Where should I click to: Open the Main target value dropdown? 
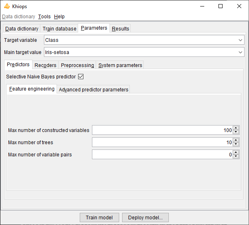[x=240, y=52]
